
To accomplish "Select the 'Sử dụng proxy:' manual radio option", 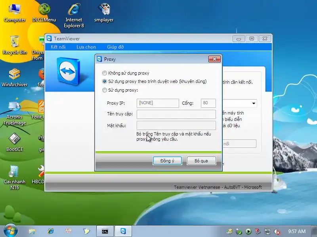I will (105, 90).
